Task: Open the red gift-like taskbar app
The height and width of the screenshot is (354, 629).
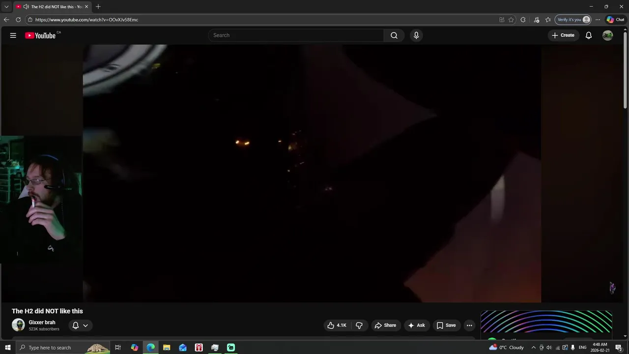Action: click(199, 348)
